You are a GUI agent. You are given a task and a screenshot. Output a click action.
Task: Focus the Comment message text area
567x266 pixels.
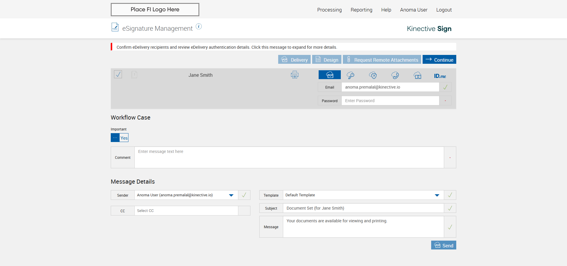point(289,158)
